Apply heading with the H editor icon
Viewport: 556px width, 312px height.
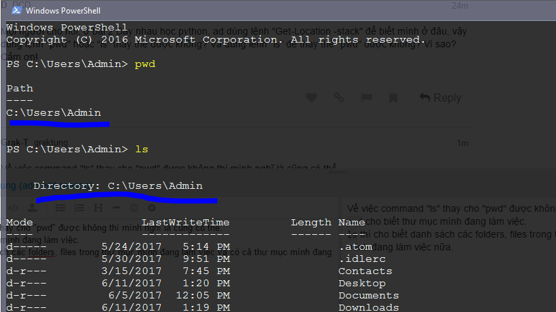click(98, 208)
